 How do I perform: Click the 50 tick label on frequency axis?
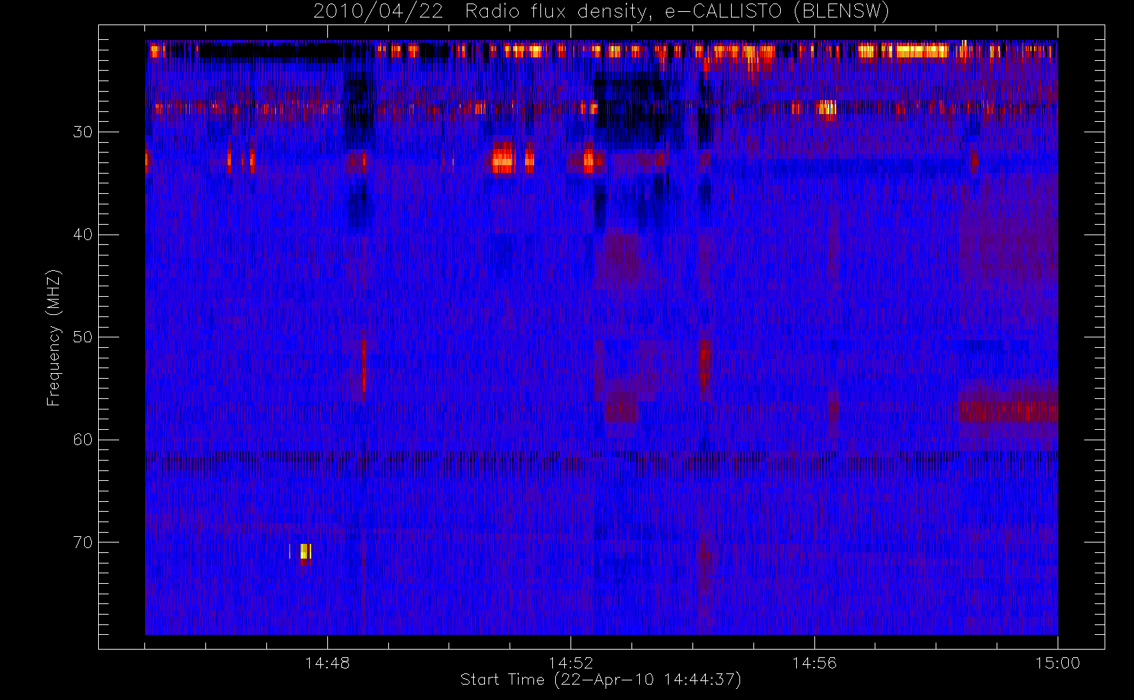[x=83, y=337]
